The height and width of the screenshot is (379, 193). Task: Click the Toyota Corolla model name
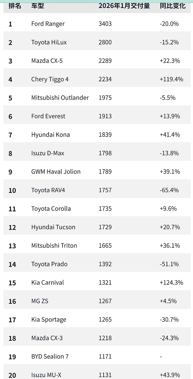pos(51,208)
